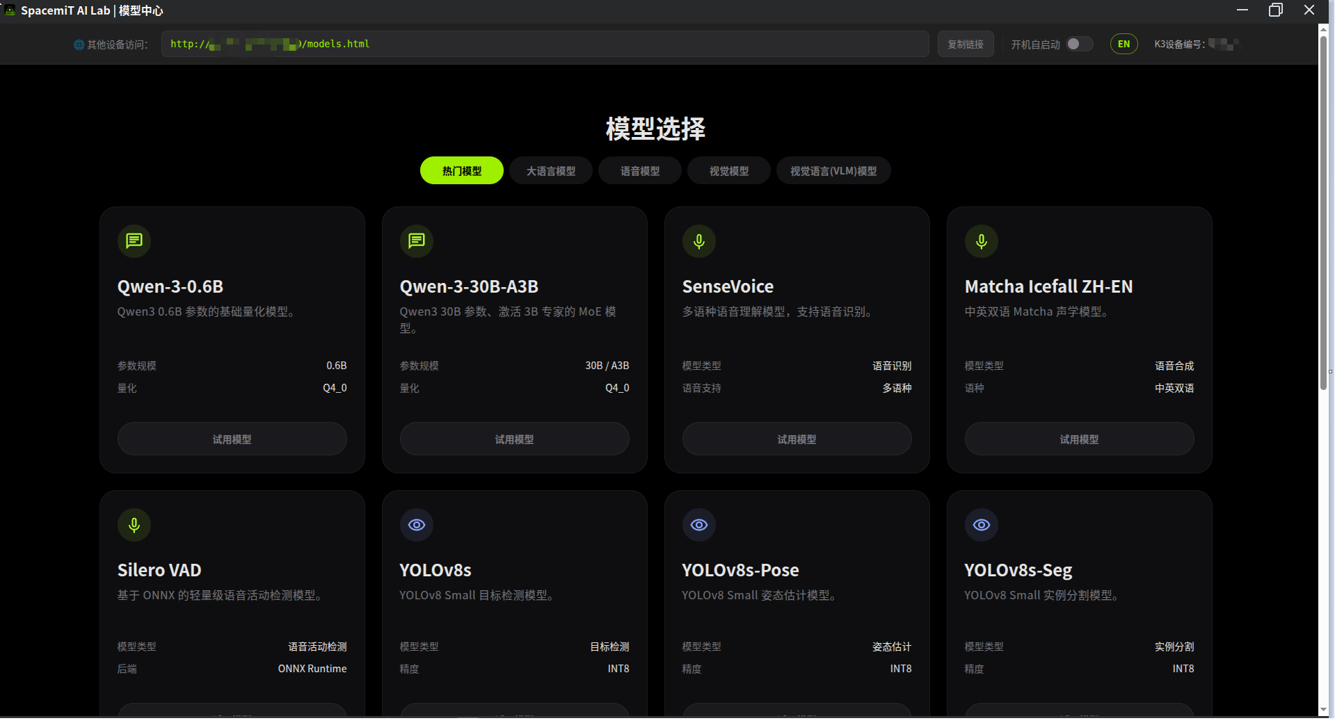Click the YOLOv8s-Seg description text
Viewport: 1335px width, 723px height.
(x=1041, y=595)
